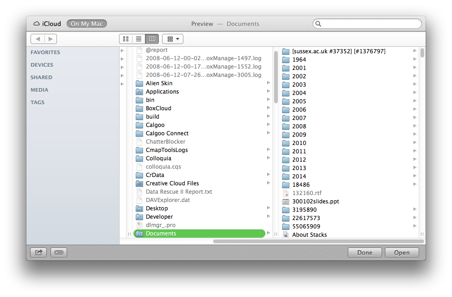Select the 22617573 folder row
This screenshot has width=452, height=297.
tap(349, 218)
